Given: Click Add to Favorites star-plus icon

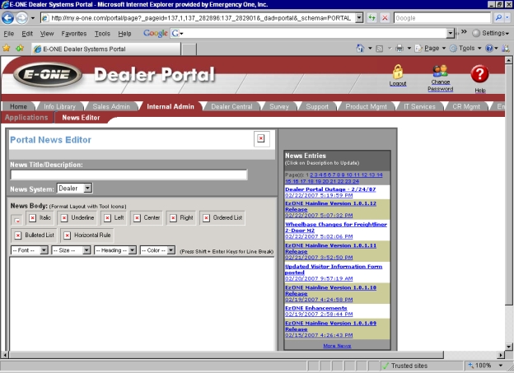Looking at the screenshot, I should 20,49.
